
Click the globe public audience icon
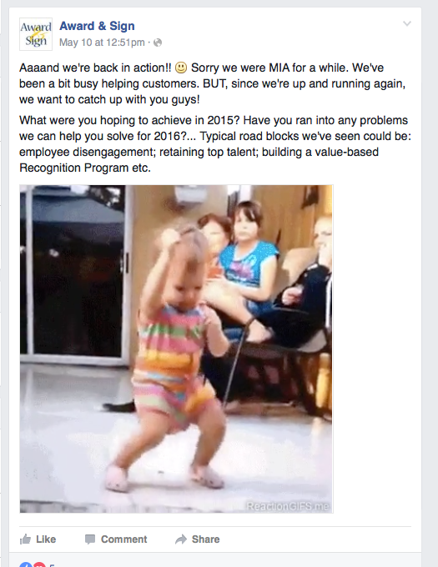tap(158, 43)
